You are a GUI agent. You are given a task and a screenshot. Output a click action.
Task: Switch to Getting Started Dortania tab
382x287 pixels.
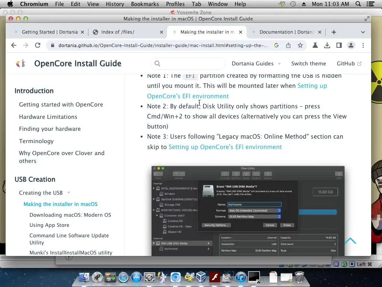[x=50, y=32]
